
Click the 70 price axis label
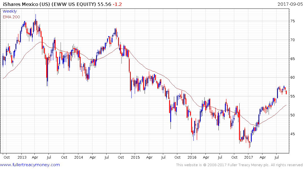(x=293, y=40)
